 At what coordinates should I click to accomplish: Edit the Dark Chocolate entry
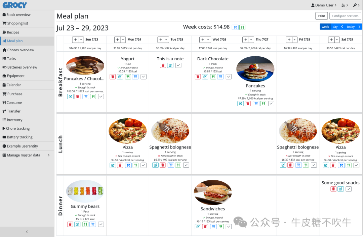(205, 77)
